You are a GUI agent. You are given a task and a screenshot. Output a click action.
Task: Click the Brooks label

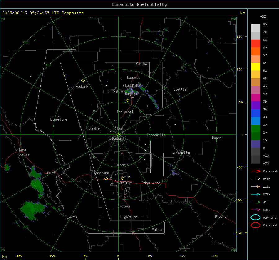pyautogui.click(x=220, y=216)
